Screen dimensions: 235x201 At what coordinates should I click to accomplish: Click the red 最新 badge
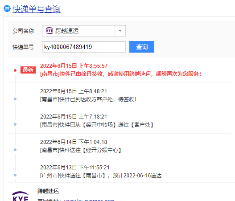[28, 70]
